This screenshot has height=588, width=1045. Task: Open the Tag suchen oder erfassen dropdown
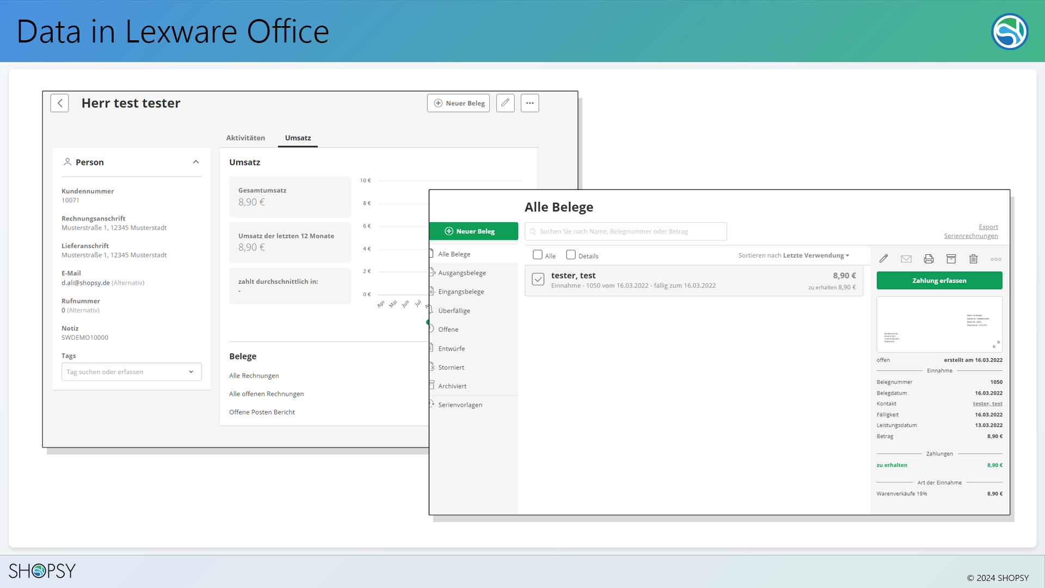click(x=131, y=372)
